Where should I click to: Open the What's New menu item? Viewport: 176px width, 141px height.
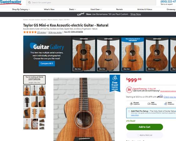(49, 9)
